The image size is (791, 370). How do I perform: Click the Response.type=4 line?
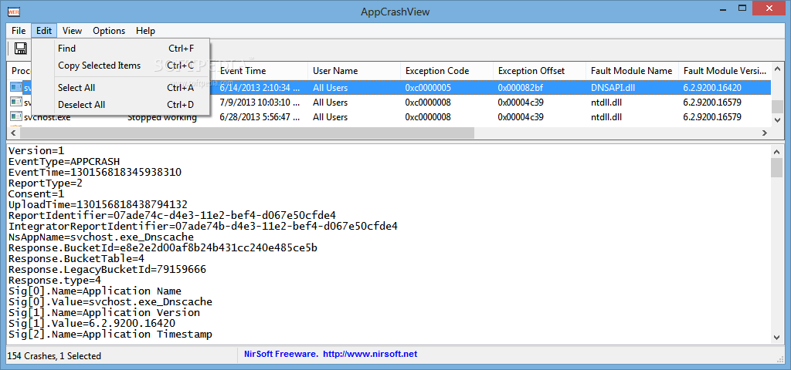pyautogui.click(x=55, y=281)
